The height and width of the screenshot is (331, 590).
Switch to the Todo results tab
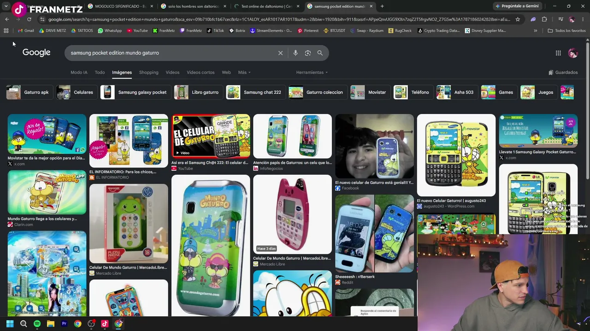pyautogui.click(x=100, y=72)
